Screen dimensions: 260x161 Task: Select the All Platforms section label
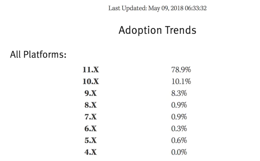[x=38, y=55]
